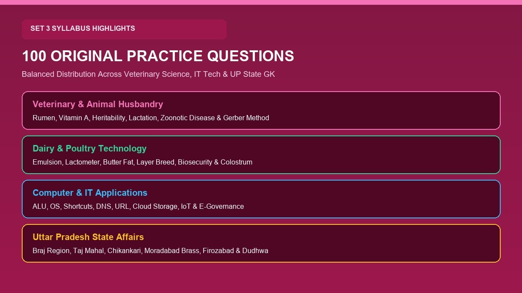The height and width of the screenshot is (293, 522).
Task: Click the pink top border strip
Action: point(261,2)
